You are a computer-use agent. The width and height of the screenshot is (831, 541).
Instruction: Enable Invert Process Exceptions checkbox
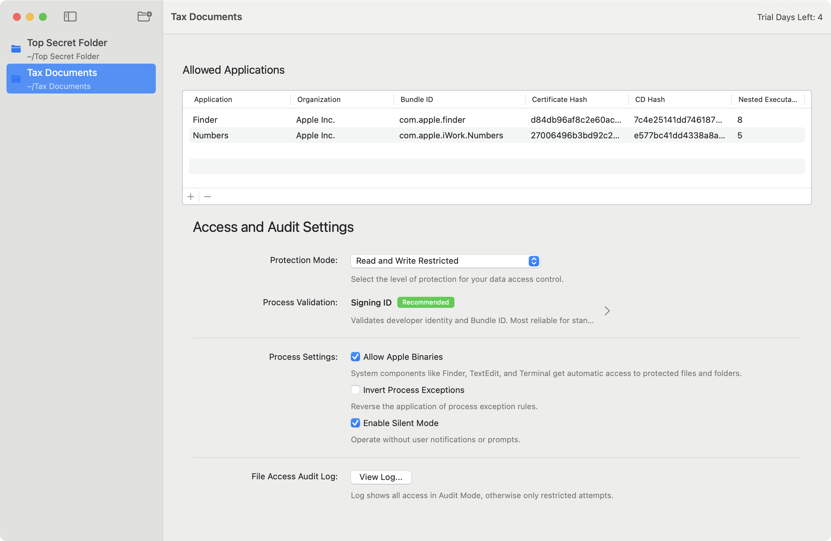[355, 390]
